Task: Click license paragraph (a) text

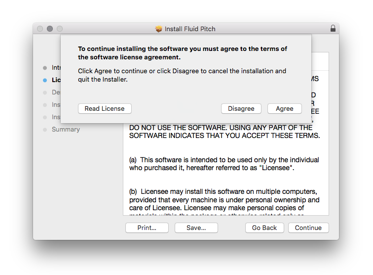Action: pyautogui.click(x=224, y=164)
